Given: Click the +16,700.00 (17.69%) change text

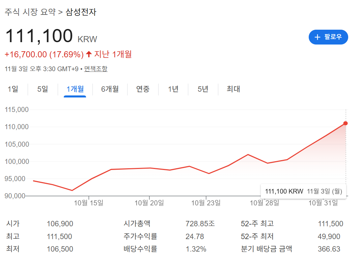Looking at the screenshot, I should point(44,55).
